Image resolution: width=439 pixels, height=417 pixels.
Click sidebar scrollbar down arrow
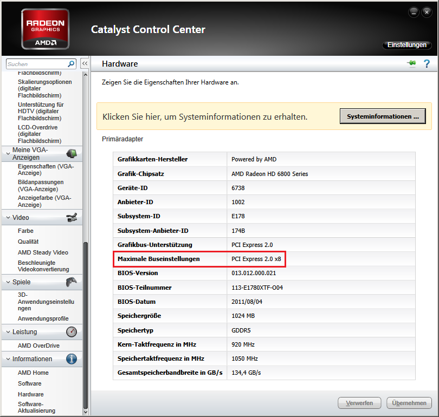pos(86,412)
